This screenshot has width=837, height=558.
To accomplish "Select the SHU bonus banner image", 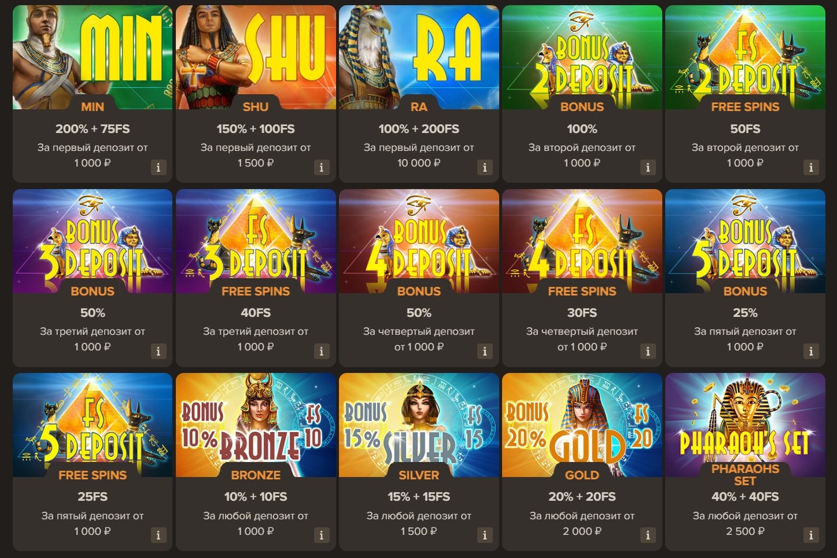I will tap(256, 57).
